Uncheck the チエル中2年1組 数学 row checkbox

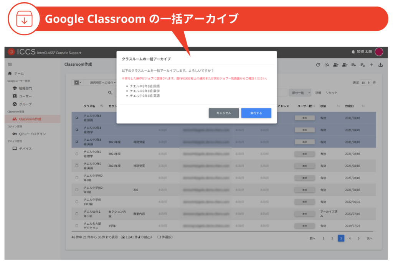click(77, 130)
